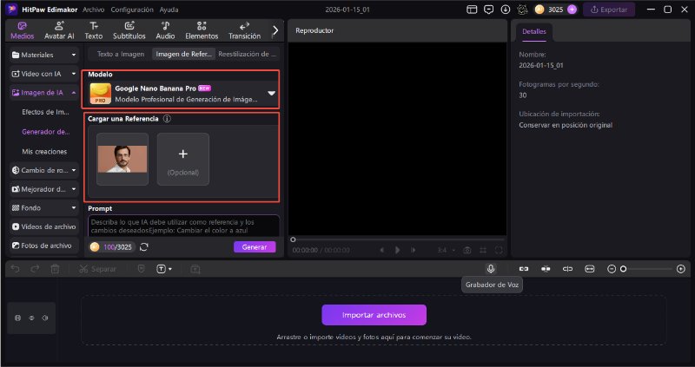Screen dimensions: 695x367
Task: Open the Audio tool
Action: 165,30
